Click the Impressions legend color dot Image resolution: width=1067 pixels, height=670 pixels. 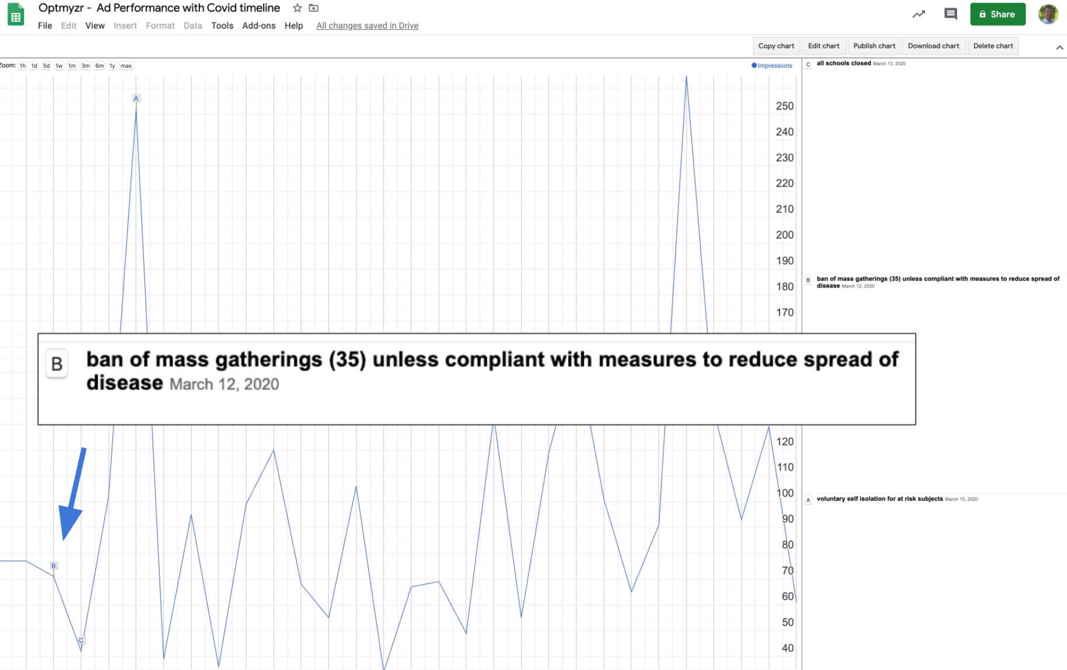pyautogui.click(x=754, y=65)
